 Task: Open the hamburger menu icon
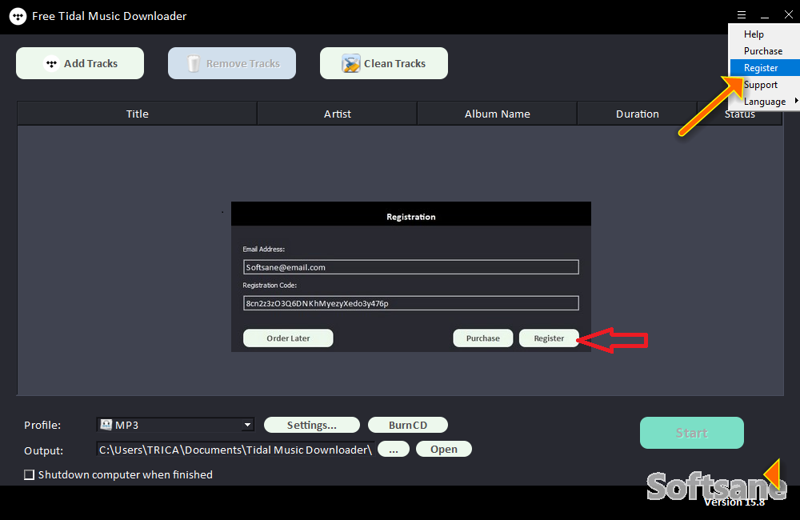pos(742,14)
